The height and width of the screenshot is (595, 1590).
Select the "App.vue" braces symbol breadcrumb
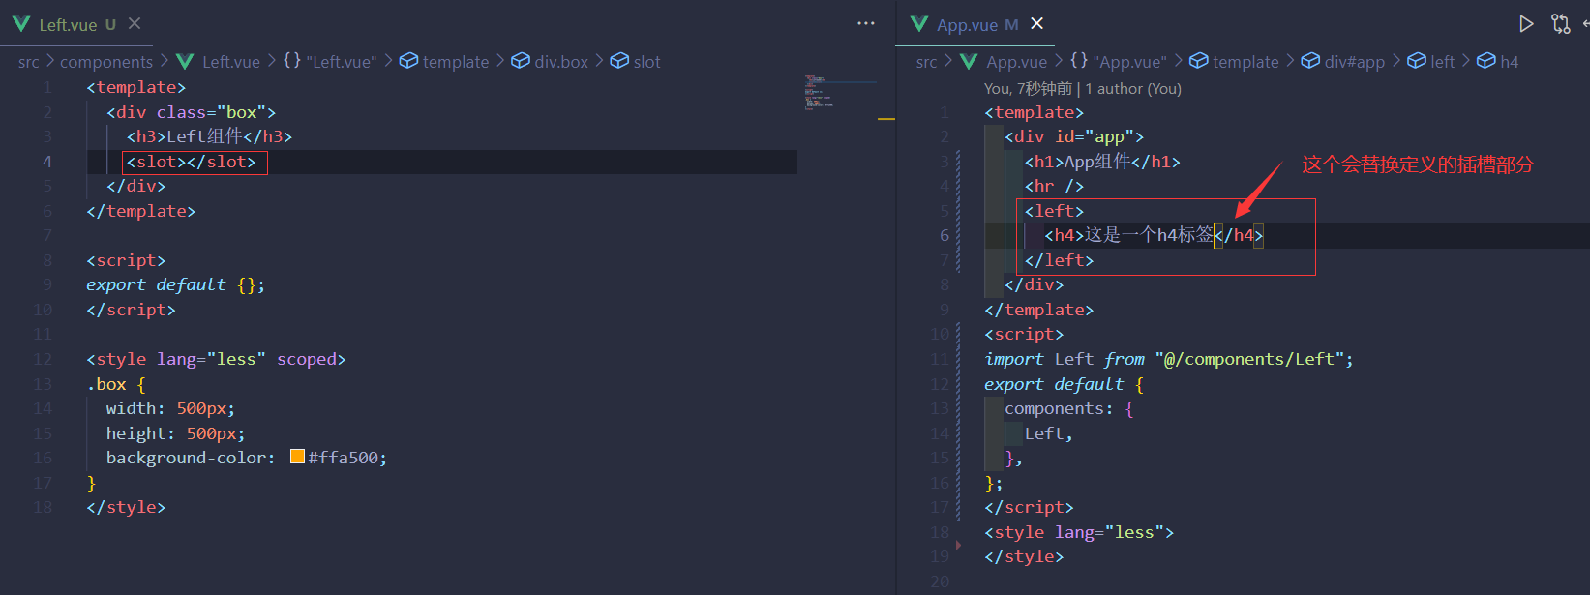pyautogui.click(x=1118, y=62)
